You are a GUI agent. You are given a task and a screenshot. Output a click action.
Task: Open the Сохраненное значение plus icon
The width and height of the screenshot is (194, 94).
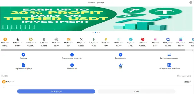[72, 55]
